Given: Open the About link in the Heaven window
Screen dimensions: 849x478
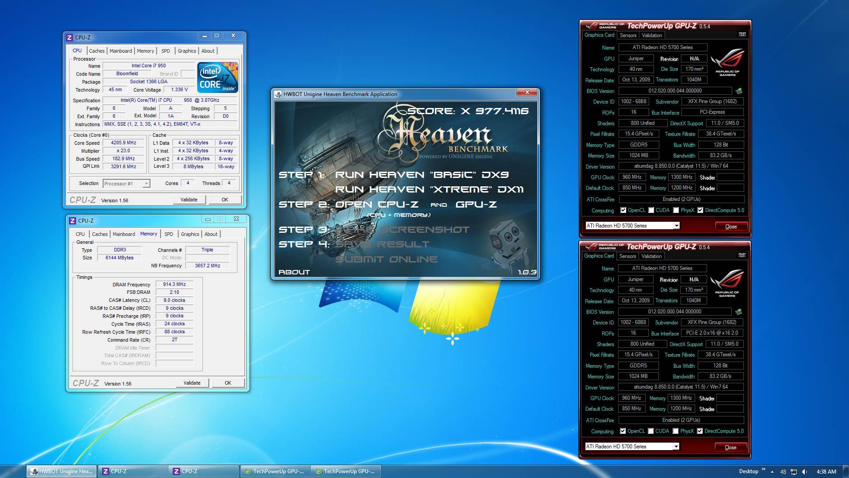Looking at the screenshot, I should pyautogui.click(x=294, y=272).
